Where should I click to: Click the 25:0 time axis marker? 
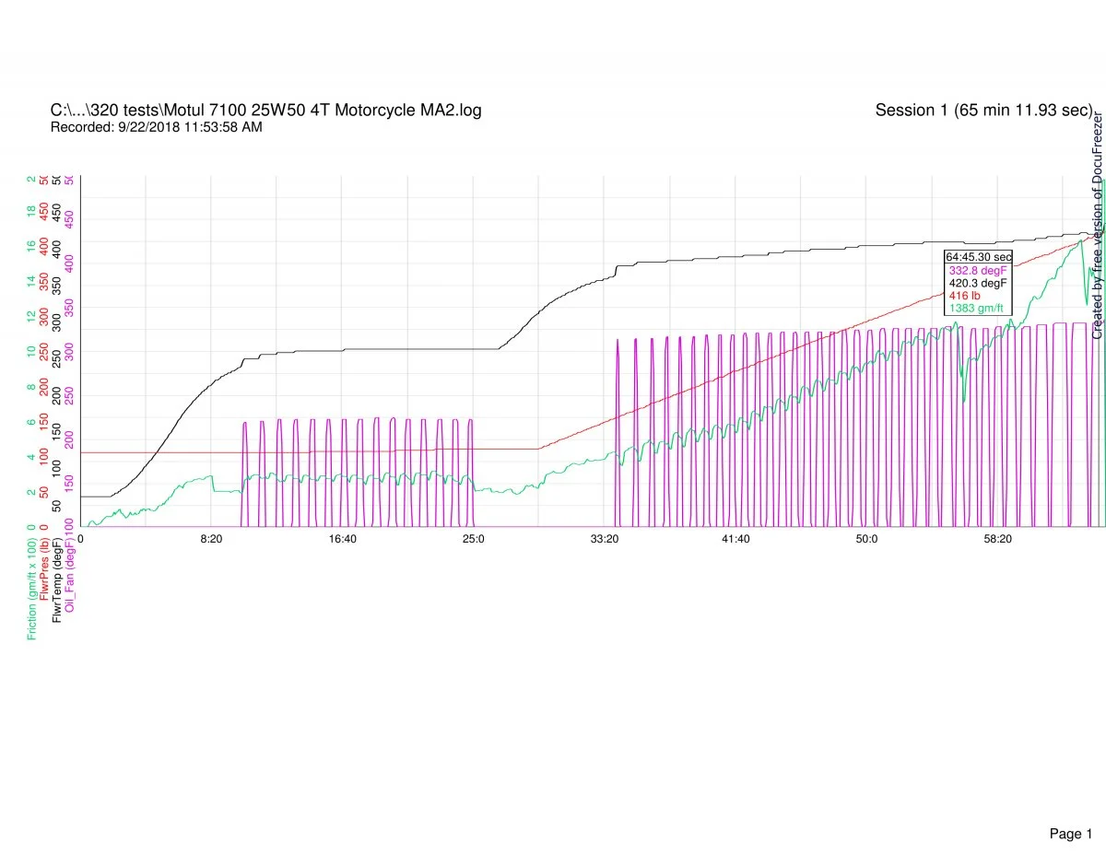[473, 539]
